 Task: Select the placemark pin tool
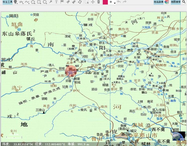15,2
